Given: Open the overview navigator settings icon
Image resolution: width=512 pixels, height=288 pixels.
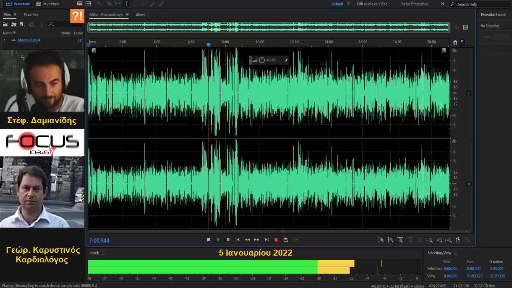Looking at the screenshot, I should (465, 27).
